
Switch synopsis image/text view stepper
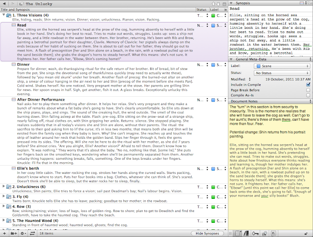(305, 3)
